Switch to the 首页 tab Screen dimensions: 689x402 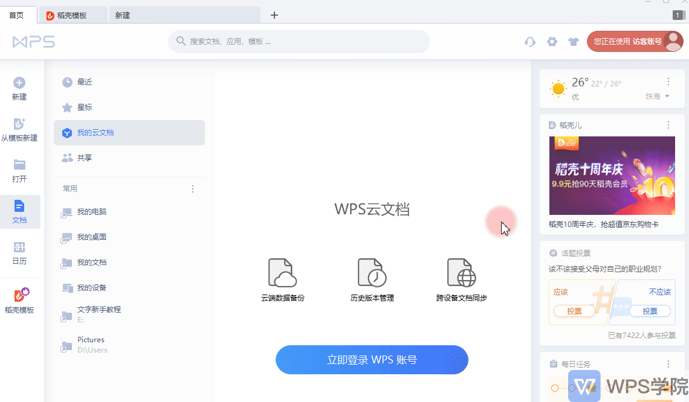click(x=19, y=15)
